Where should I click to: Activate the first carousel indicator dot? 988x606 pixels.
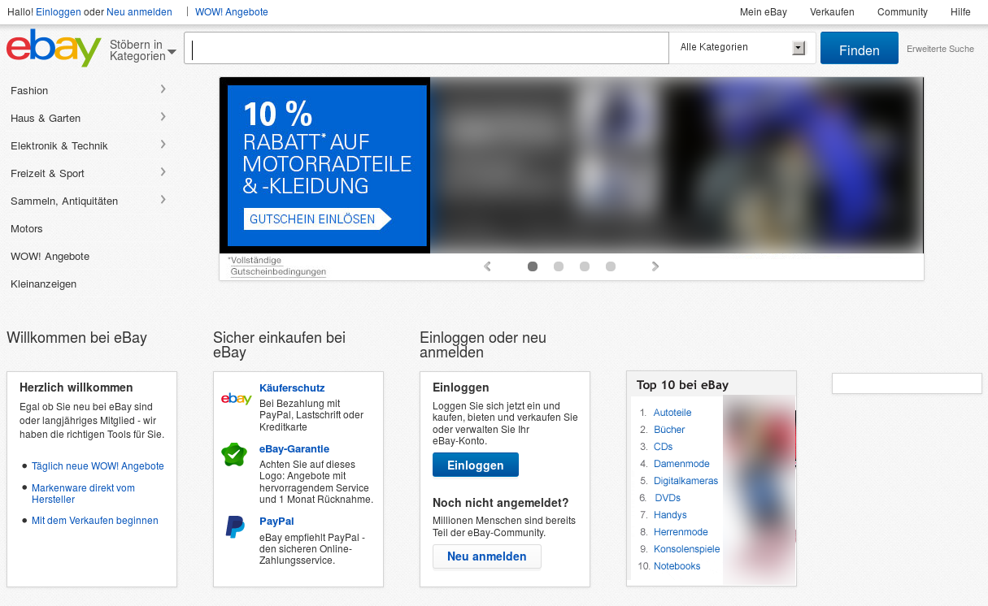[533, 266]
